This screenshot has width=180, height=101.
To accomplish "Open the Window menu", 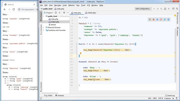I will pyautogui.click(x=94, y=5).
